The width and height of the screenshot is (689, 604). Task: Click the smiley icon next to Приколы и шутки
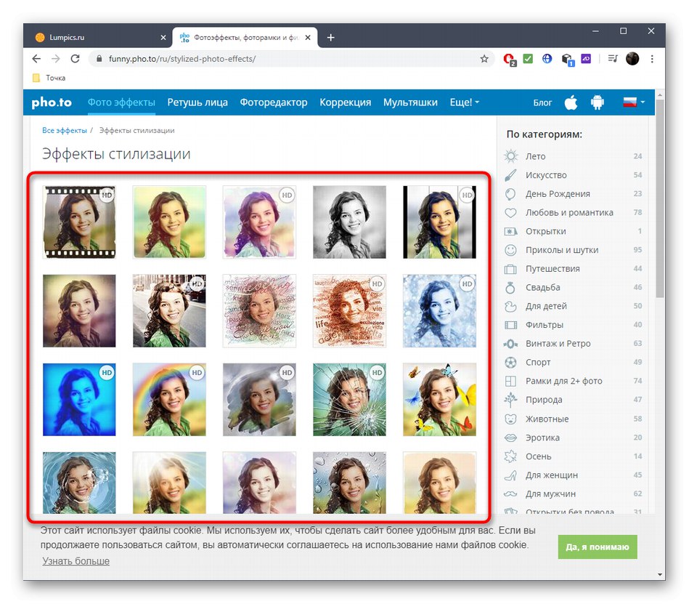pos(510,250)
